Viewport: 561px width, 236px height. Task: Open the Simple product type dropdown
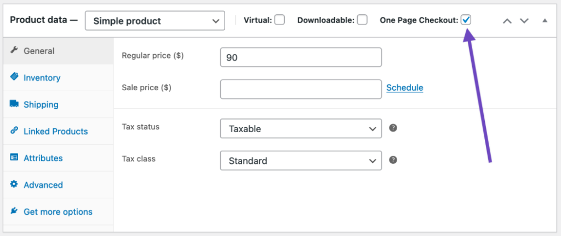(x=155, y=21)
